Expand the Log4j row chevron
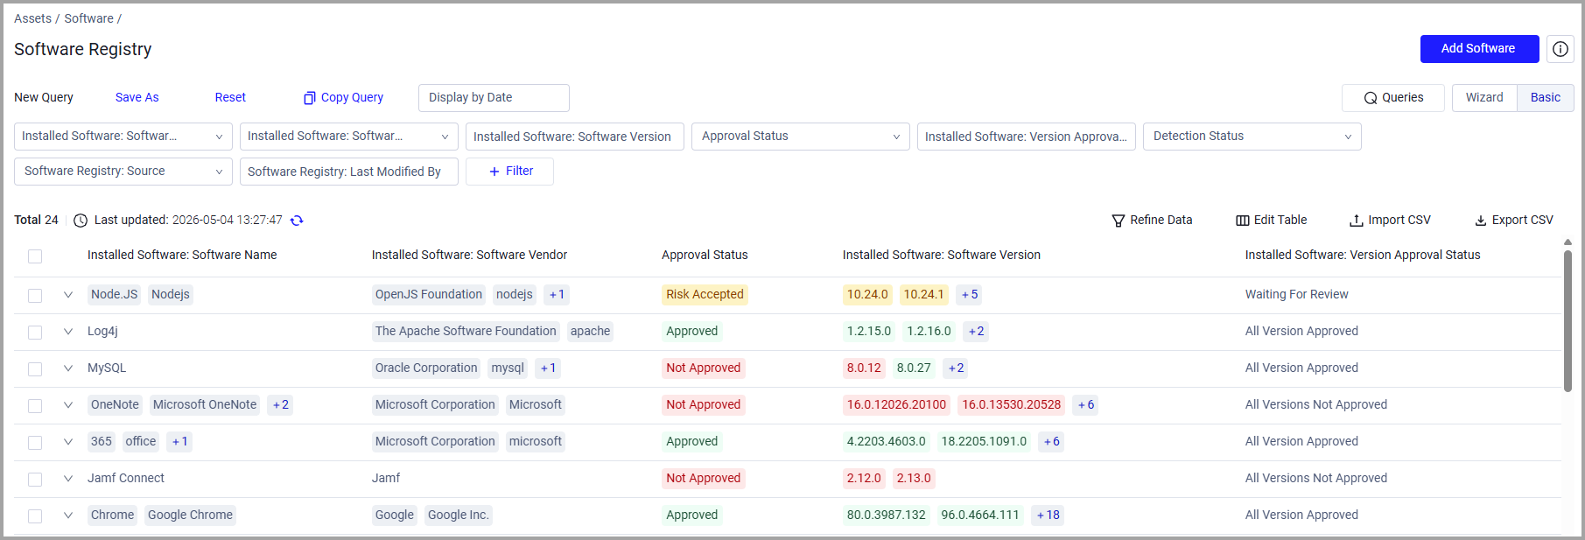The image size is (1585, 540). (x=68, y=332)
